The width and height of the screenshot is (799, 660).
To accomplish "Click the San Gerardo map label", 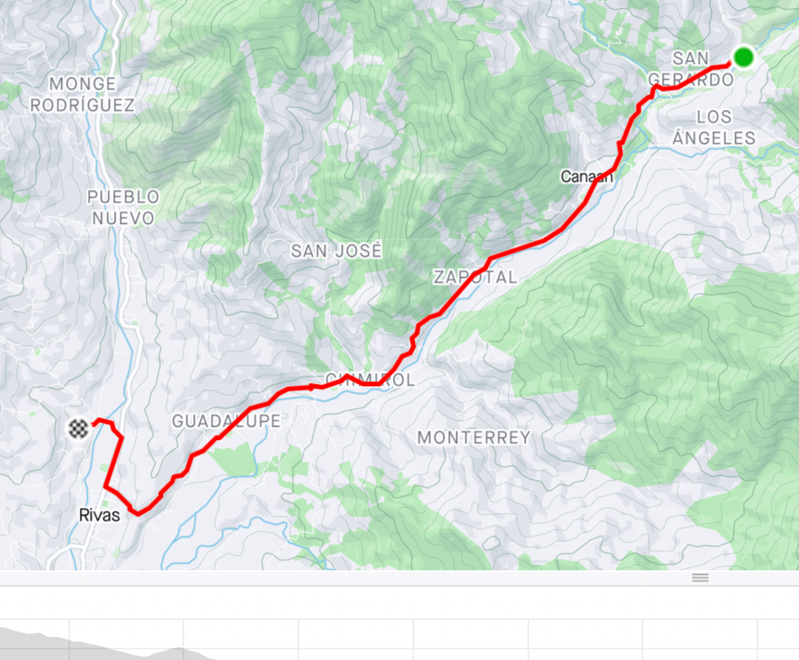I will pos(691,68).
